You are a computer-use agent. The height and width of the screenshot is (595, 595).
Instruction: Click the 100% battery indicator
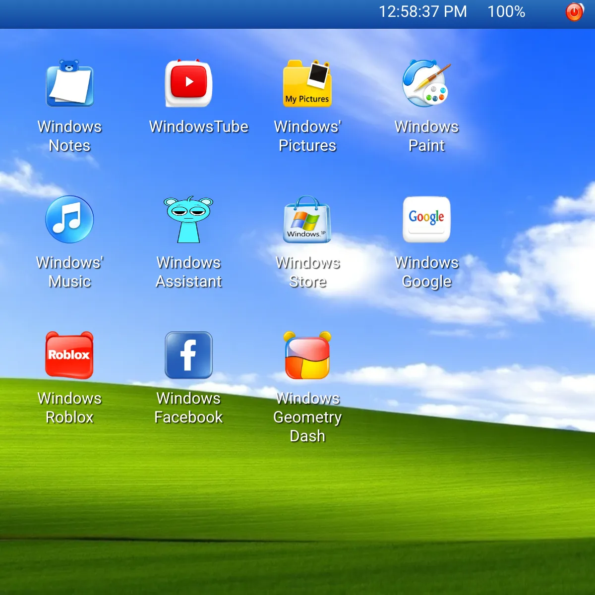click(x=506, y=12)
